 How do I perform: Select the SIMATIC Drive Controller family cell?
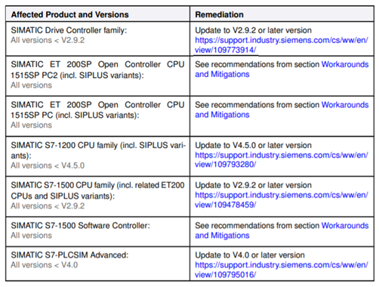click(x=97, y=39)
